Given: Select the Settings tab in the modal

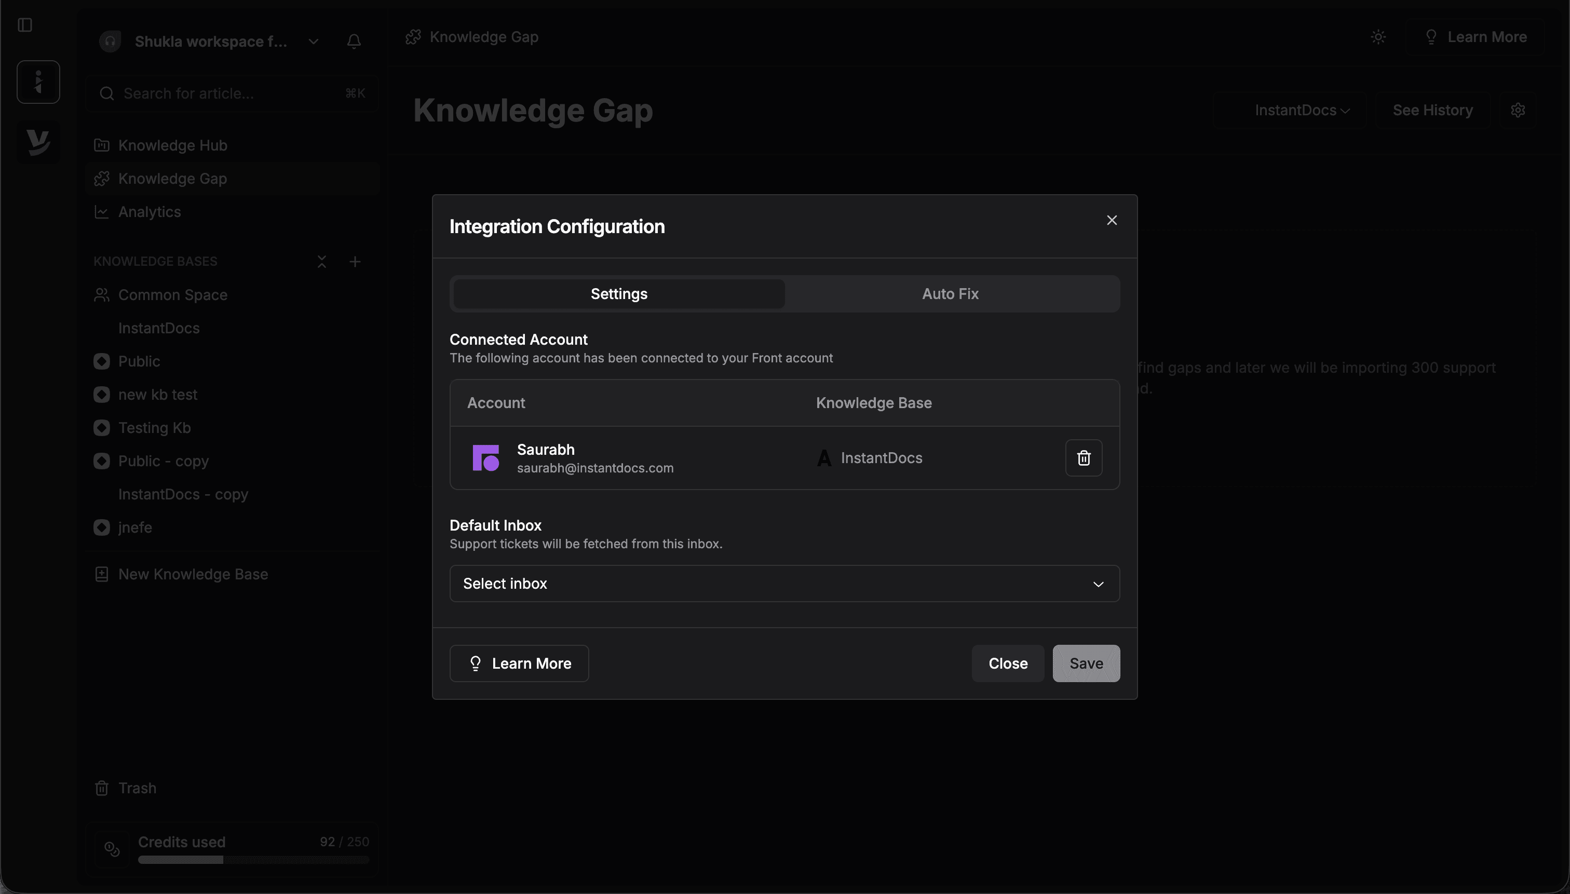Looking at the screenshot, I should pos(618,293).
